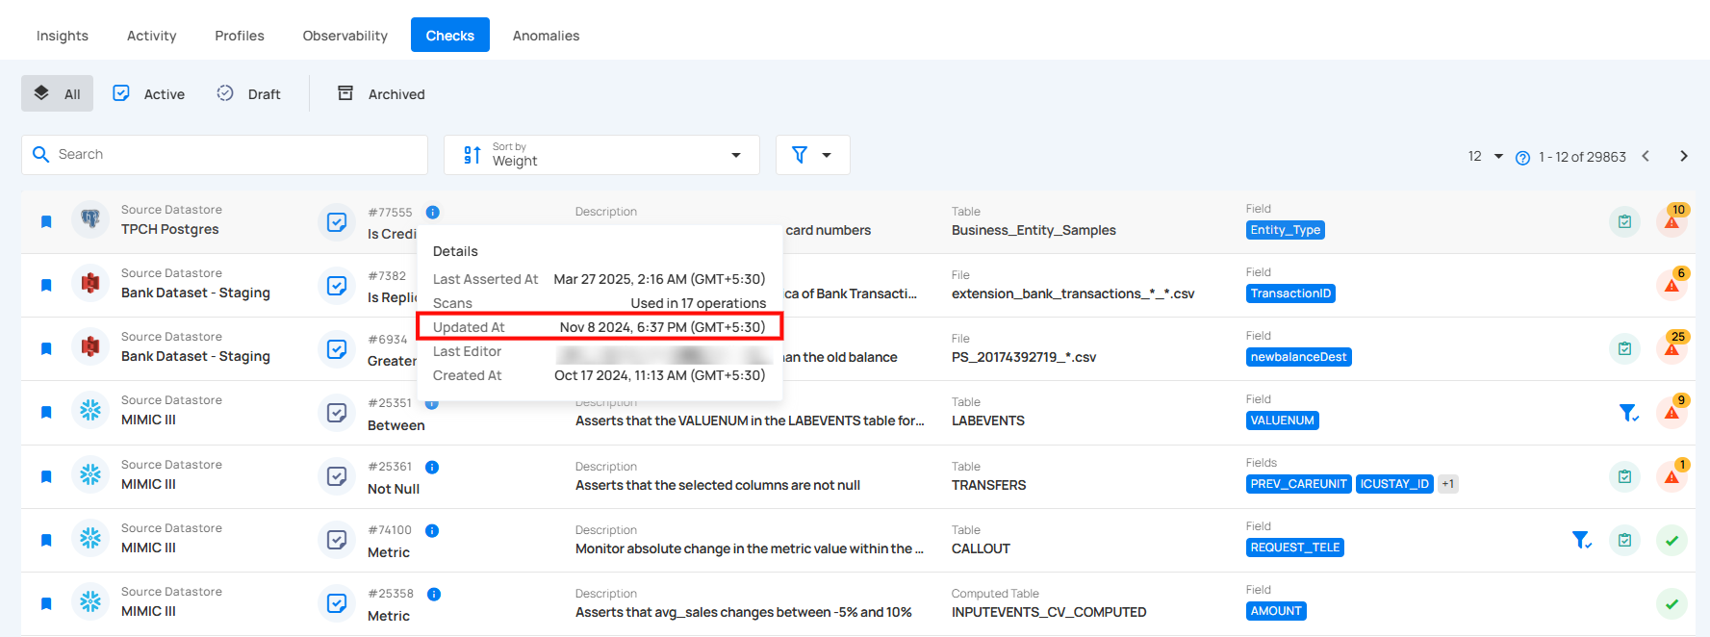Click the filter icon in LABEVENTS row
Image resolution: width=1710 pixels, height=637 pixels.
pos(1628,413)
